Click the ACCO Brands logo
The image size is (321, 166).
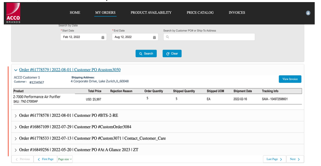click(13, 13)
